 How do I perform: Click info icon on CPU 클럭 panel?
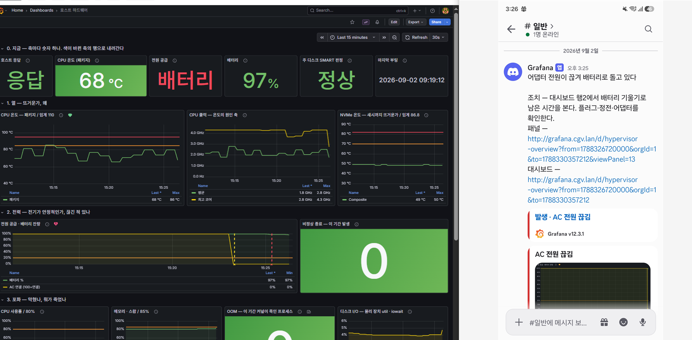click(245, 115)
